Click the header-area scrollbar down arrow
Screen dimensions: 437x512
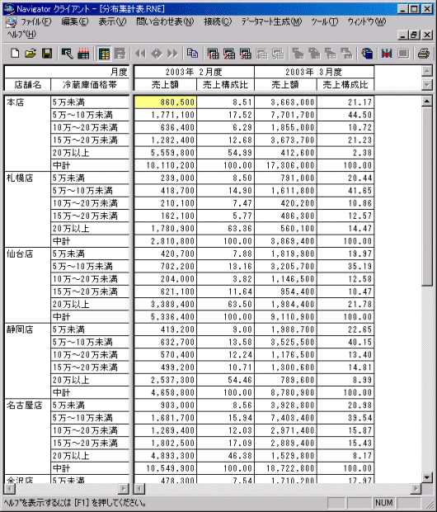click(x=427, y=85)
